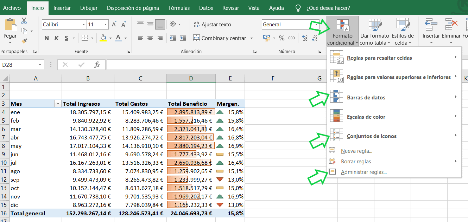The height and width of the screenshot is (222, 468).
Task: Apply thousands separator 000 style
Action: click(x=291, y=38)
